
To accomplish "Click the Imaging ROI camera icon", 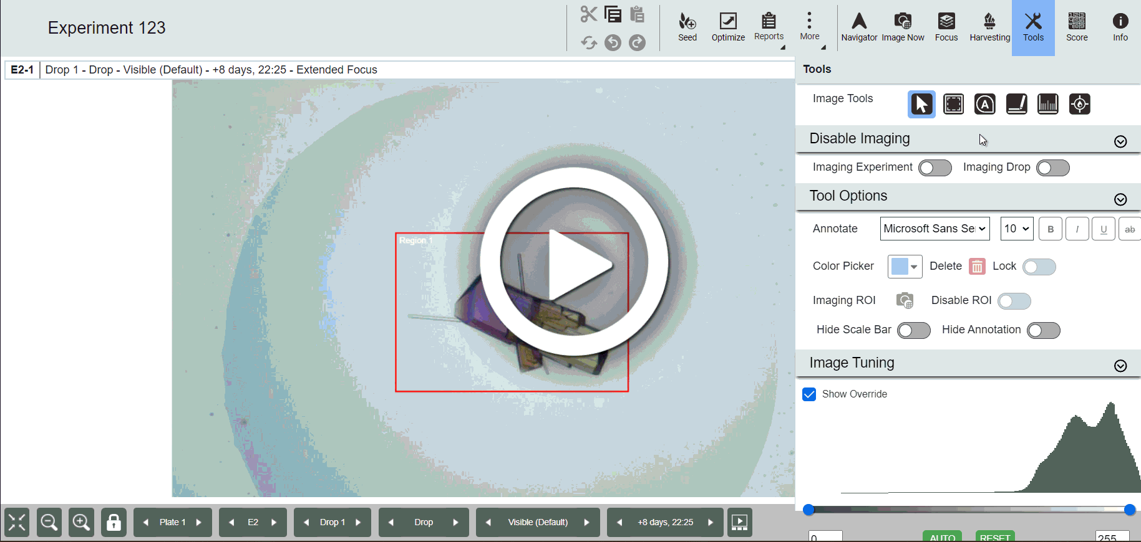I will pos(905,300).
